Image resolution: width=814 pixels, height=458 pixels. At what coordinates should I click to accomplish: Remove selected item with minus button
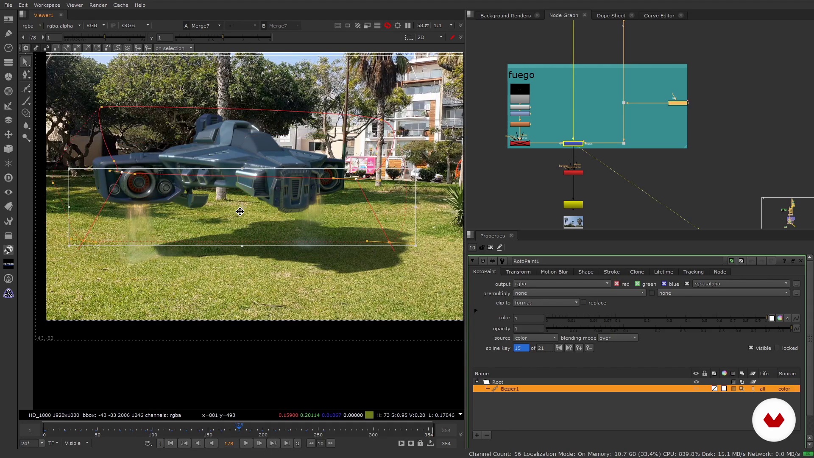(487, 435)
